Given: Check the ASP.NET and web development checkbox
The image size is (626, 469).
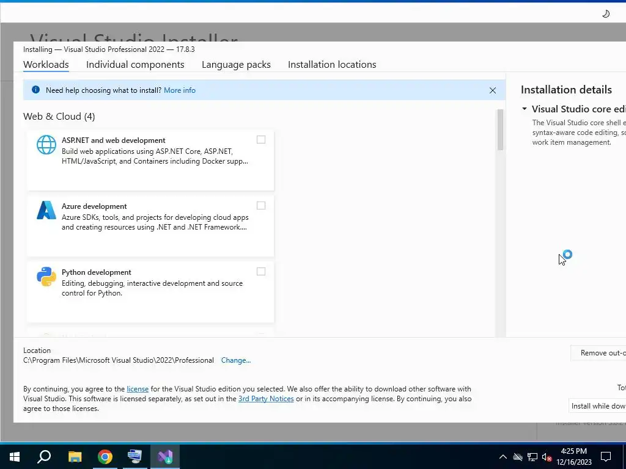Looking at the screenshot, I should pos(260,140).
